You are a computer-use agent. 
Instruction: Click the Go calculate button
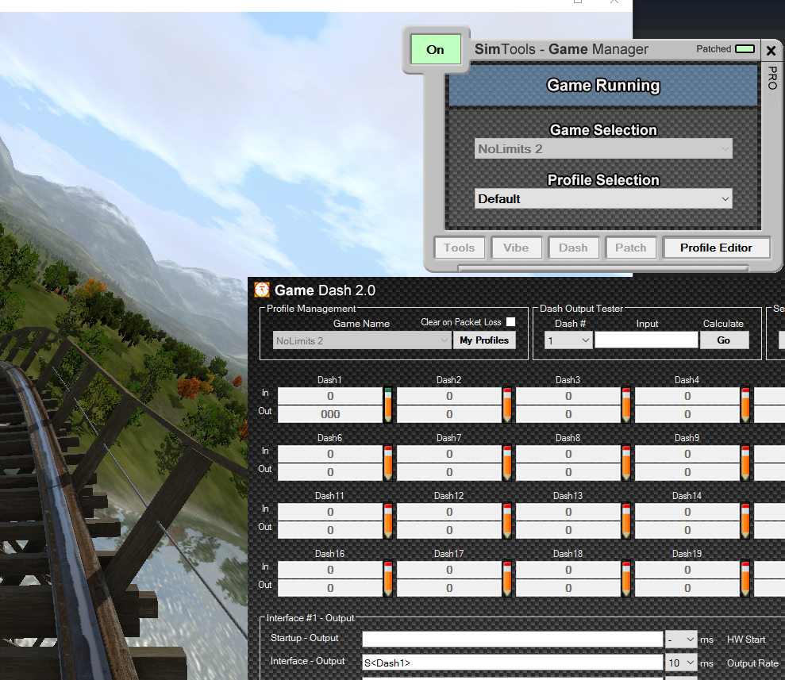point(723,340)
